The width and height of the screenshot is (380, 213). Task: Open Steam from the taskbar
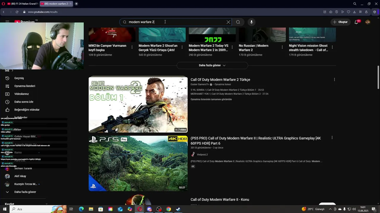(178, 209)
